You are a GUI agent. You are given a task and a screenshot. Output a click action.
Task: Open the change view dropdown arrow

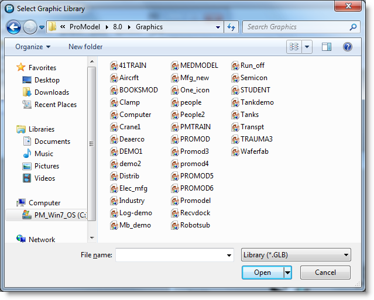tap(307, 47)
